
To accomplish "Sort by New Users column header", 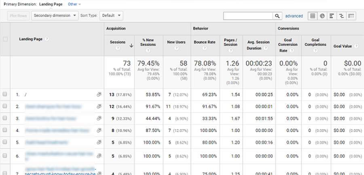I will 176,42.
